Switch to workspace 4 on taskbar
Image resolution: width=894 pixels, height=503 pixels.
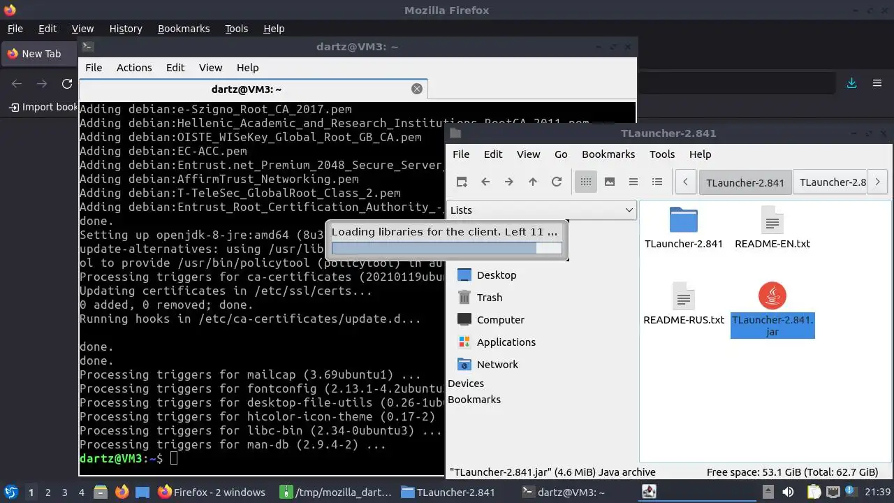[x=82, y=492]
